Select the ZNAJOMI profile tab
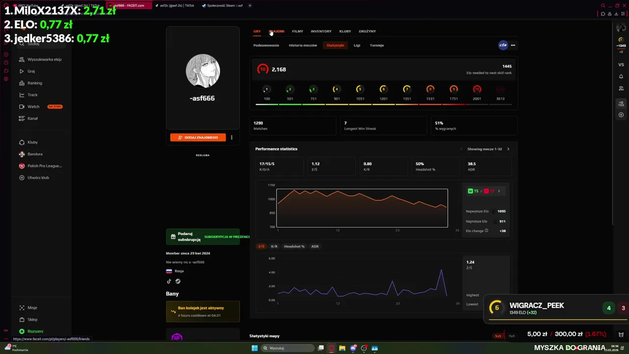Screen dimensions: 629x354 pyautogui.click(x=276, y=31)
